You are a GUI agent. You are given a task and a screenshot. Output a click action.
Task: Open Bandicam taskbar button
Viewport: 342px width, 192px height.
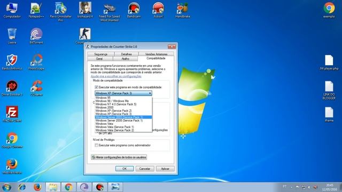tap(100, 187)
